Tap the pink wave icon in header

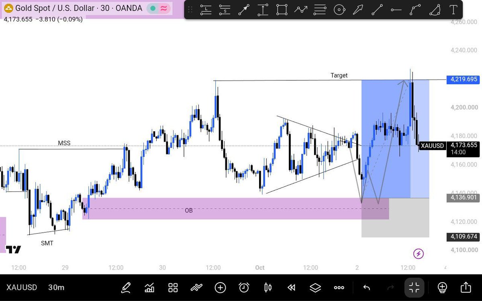click(163, 8)
